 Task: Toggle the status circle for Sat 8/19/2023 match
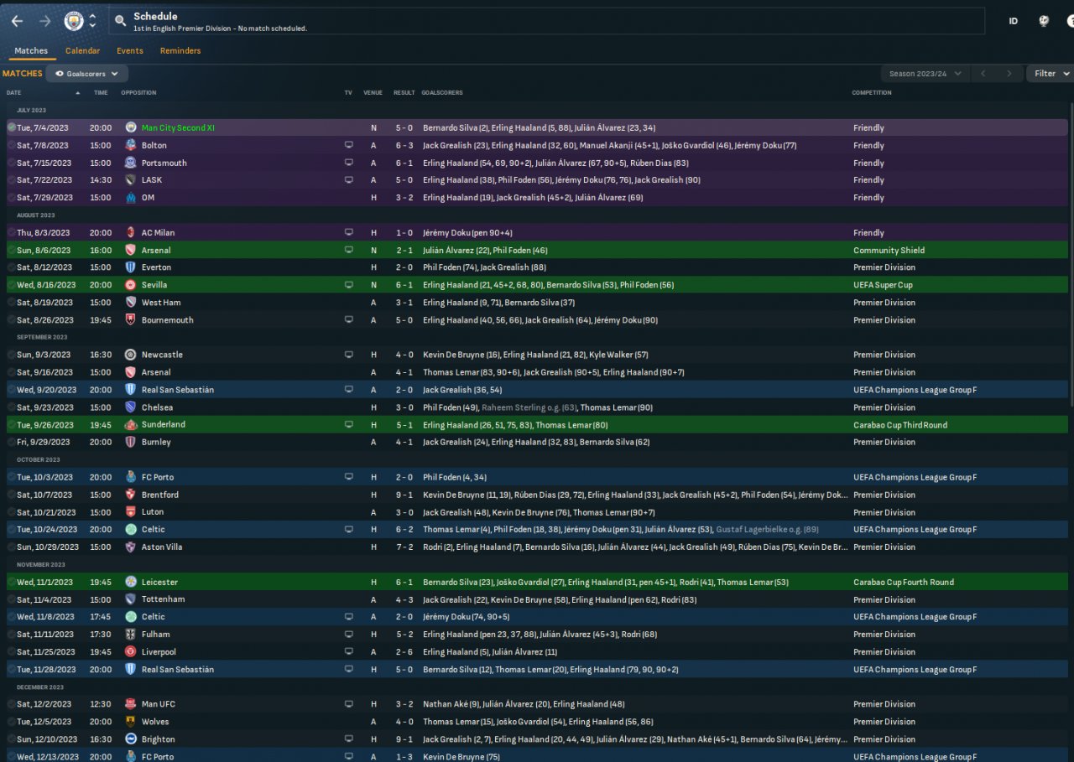12,303
